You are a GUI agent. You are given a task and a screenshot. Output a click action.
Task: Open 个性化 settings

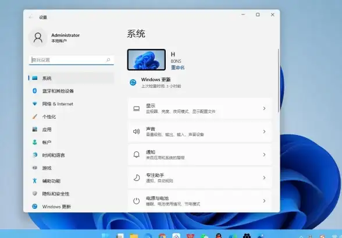point(71,117)
